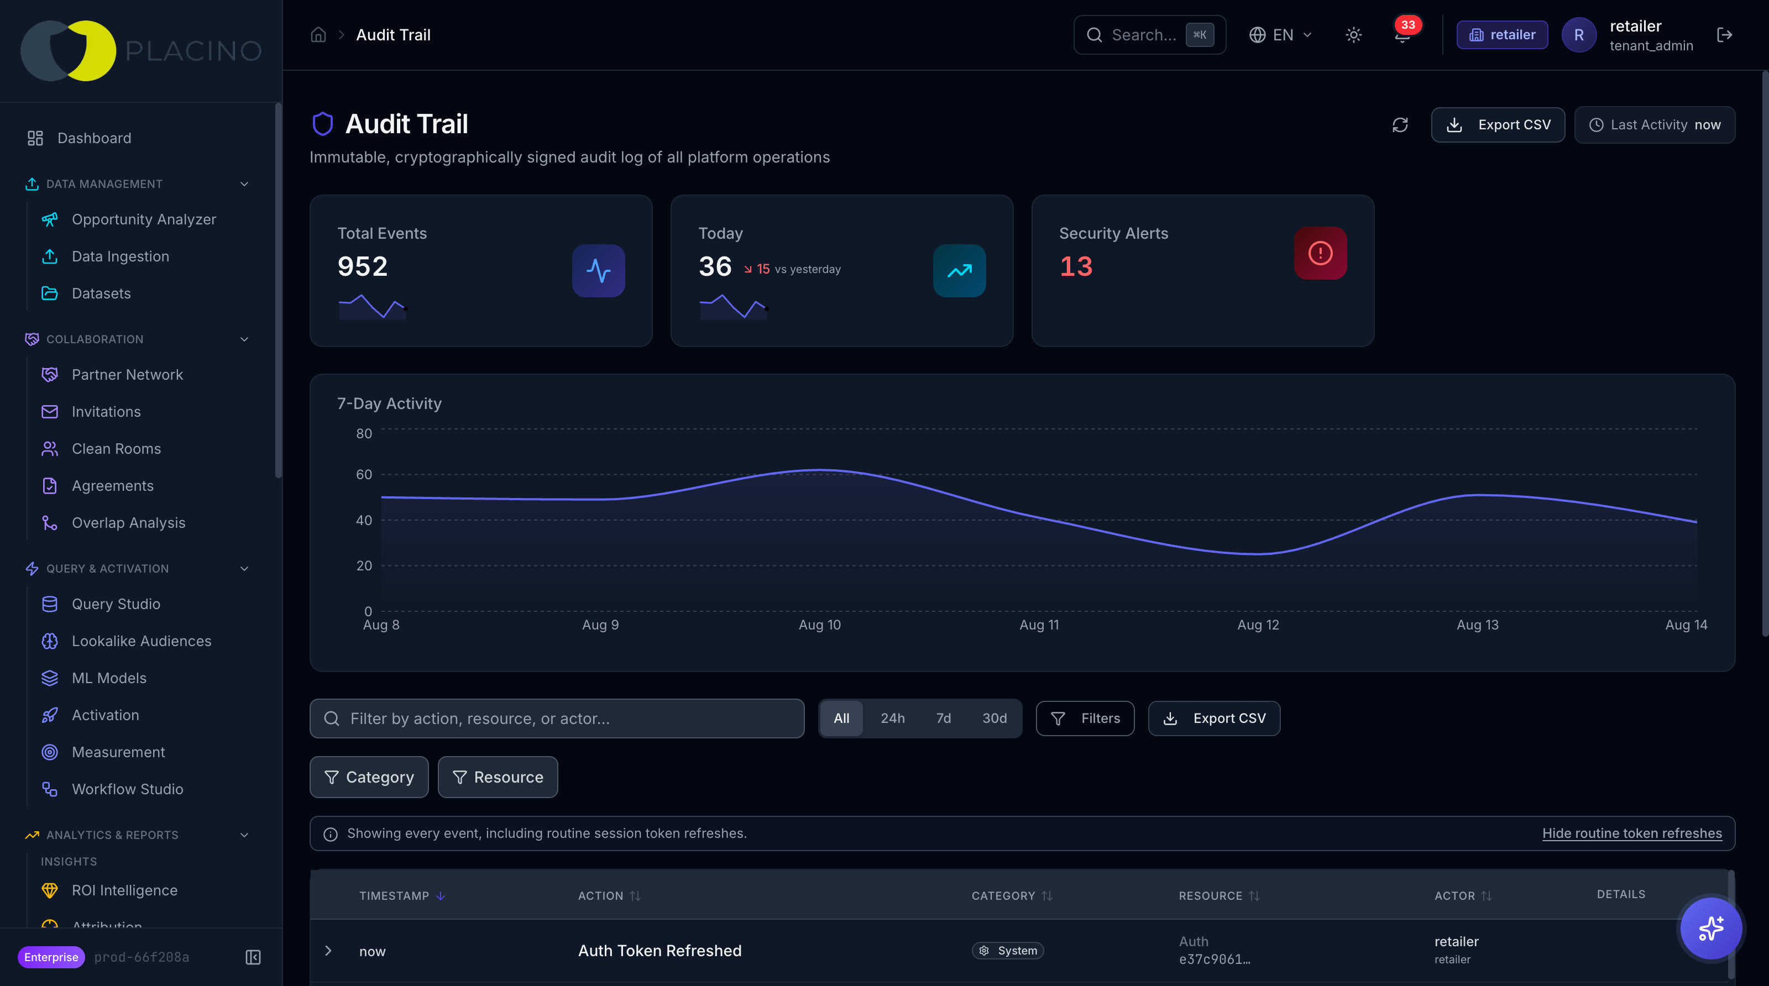Click the Security Alerts warning icon
Image resolution: width=1769 pixels, height=986 pixels.
1320,253
